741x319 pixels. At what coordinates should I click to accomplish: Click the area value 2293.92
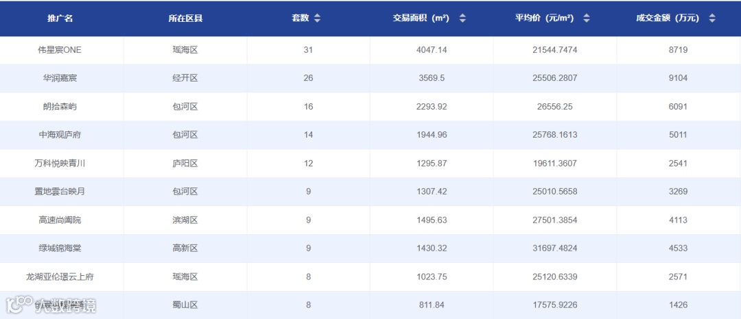(432, 107)
